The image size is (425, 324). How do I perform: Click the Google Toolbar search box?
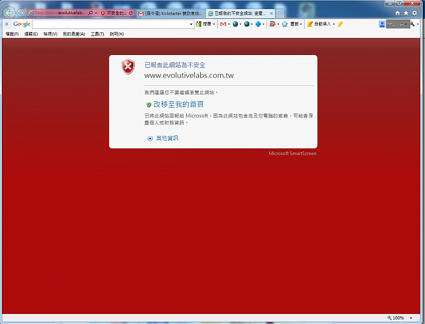click(x=110, y=24)
